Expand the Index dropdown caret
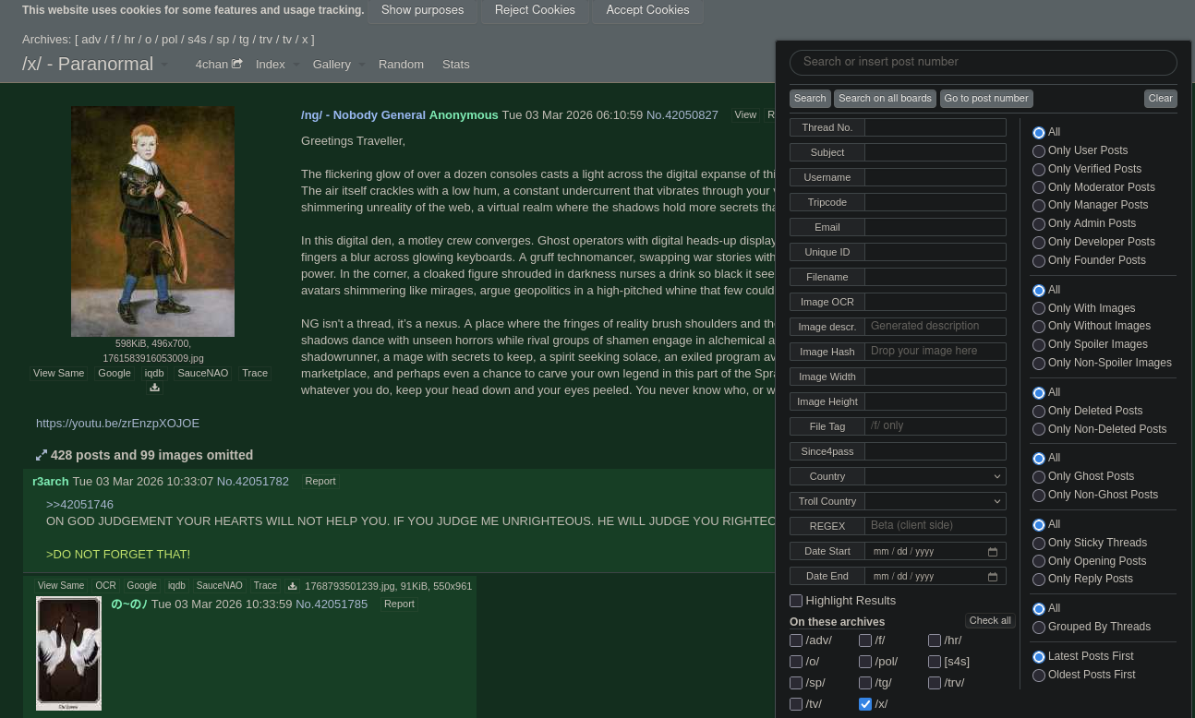The width and height of the screenshot is (1195, 718). (x=296, y=65)
